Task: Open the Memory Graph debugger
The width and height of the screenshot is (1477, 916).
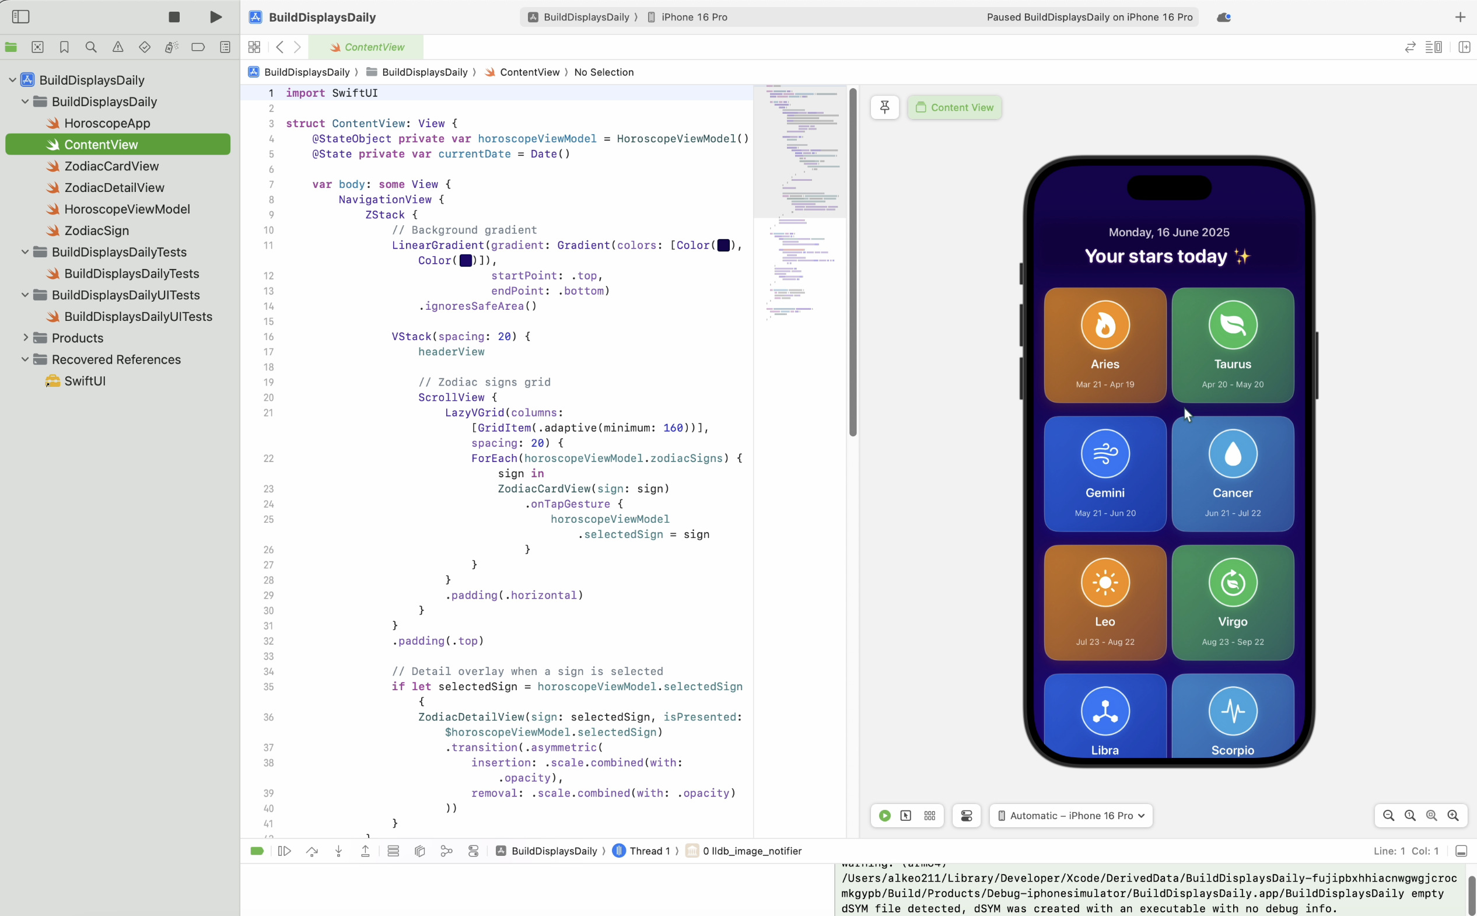Action: (447, 851)
